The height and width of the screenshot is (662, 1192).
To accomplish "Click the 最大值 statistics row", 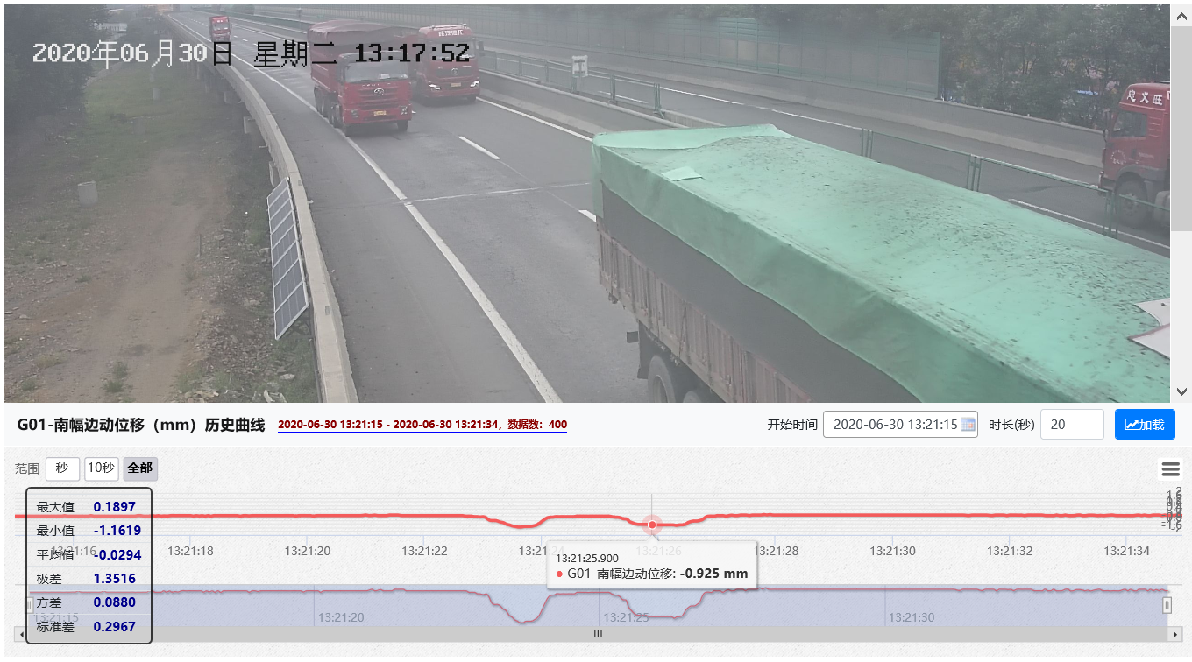I will coord(89,506).
